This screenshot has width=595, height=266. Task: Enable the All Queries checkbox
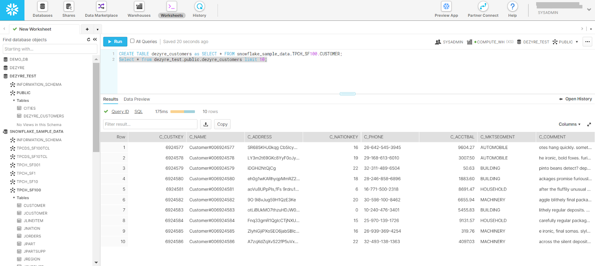point(132,41)
